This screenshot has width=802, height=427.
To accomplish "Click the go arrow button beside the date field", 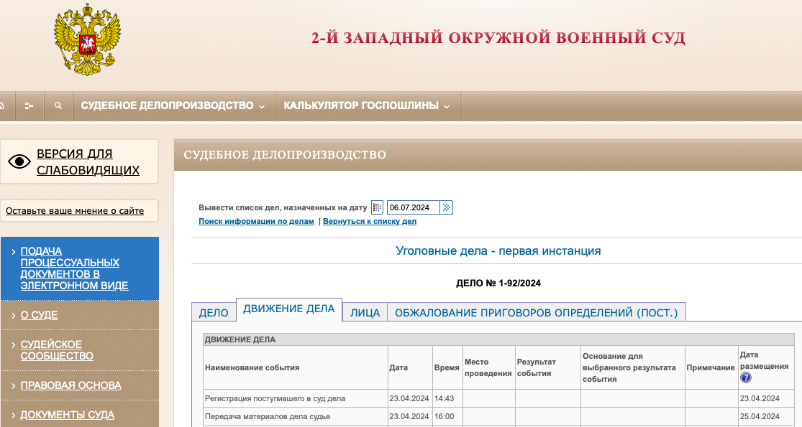I will pyautogui.click(x=447, y=207).
